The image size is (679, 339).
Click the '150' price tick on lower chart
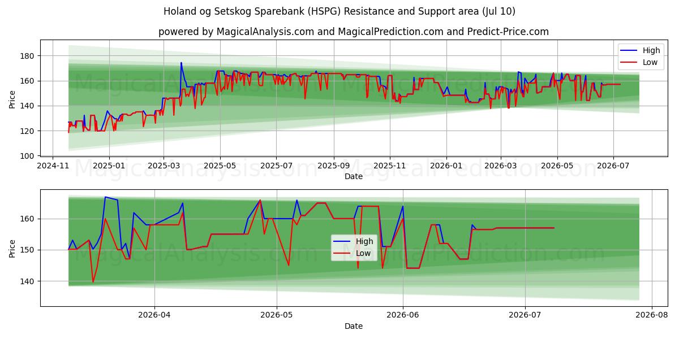pos(28,250)
